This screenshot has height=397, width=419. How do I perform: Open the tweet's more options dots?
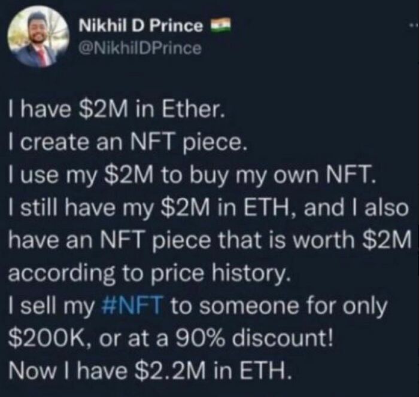(x=413, y=25)
